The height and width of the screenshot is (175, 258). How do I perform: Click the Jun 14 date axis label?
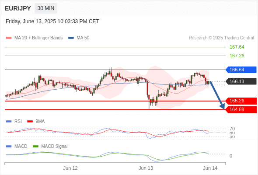(210, 168)
